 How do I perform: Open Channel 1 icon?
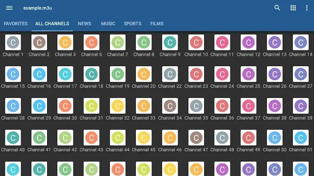[13, 42]
